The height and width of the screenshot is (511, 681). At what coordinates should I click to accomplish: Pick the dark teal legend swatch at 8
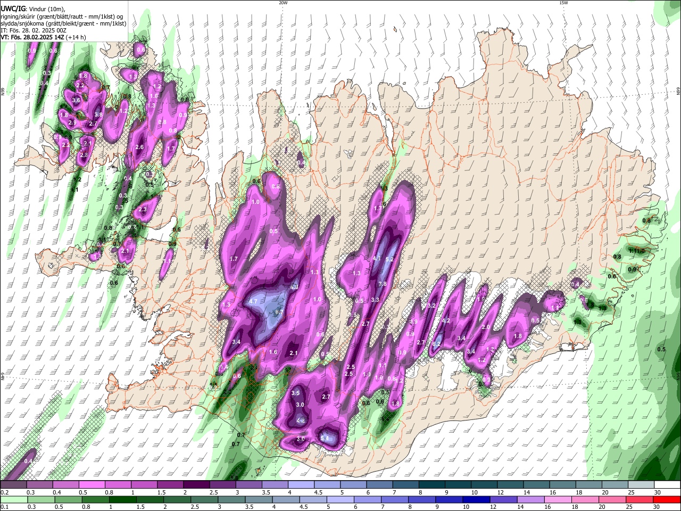431,485
